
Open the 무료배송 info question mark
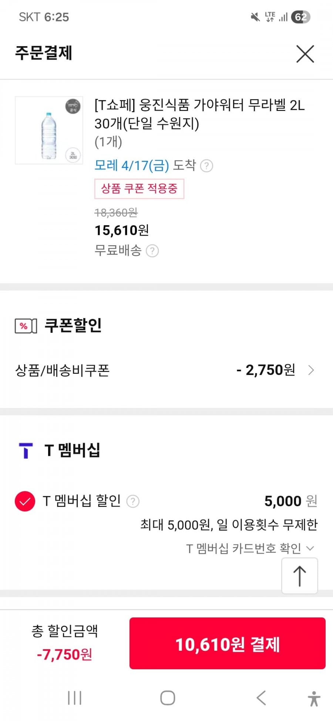point(152,251)
